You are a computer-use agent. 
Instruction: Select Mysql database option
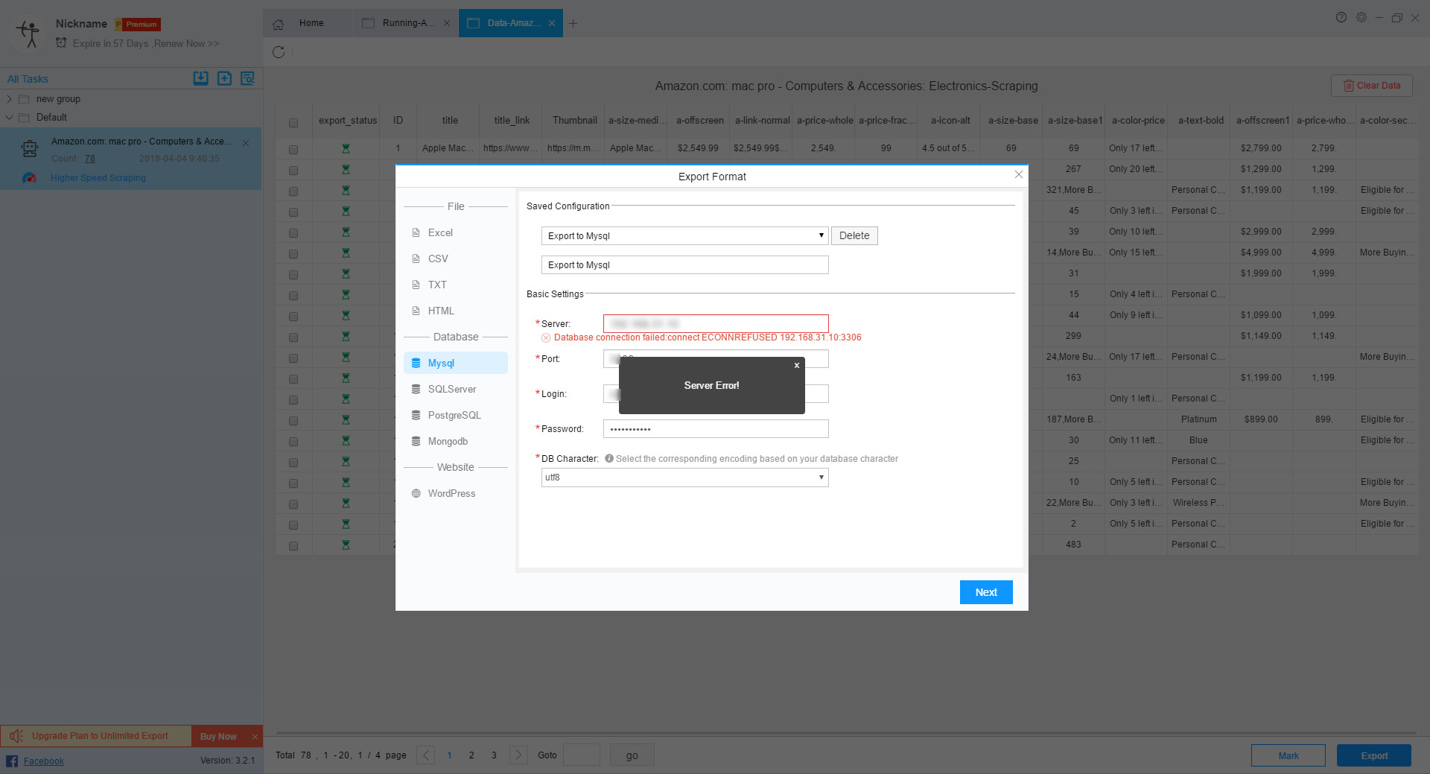pos(456,363)
